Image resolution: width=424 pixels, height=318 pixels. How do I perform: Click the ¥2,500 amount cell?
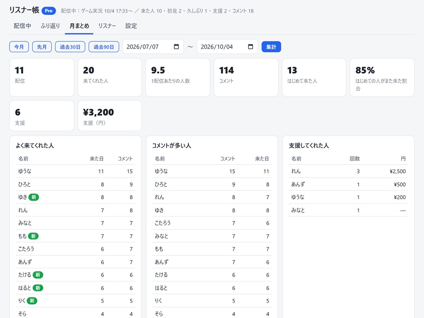coord(398,171)
